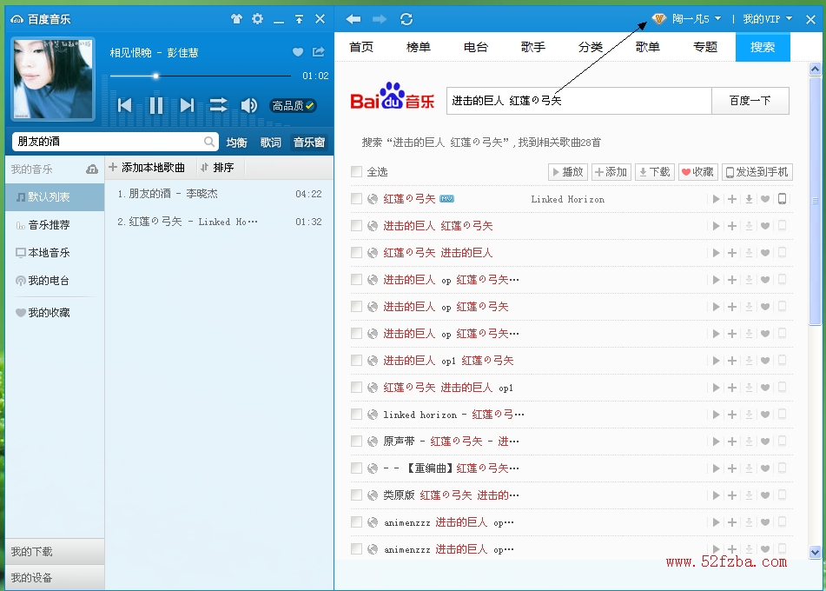Check box for 红莲の弓矢 进击的巨人 row

pos(357,253)
